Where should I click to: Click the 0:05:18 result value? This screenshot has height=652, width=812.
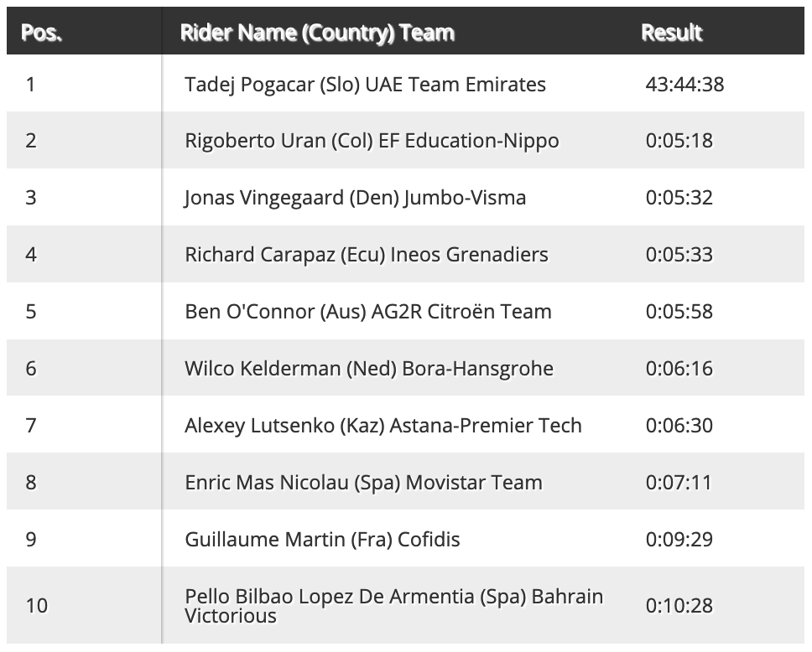tap(679, 141)
